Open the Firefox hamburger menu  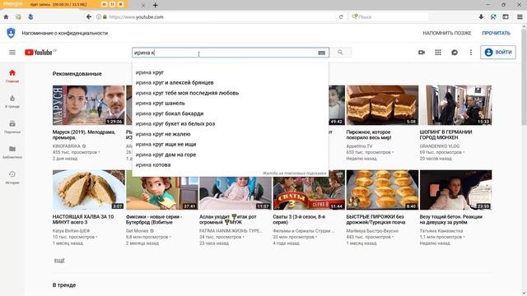point(520,16)
